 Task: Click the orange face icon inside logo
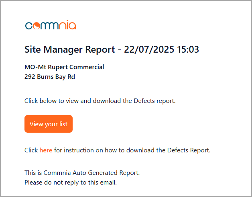36,26
